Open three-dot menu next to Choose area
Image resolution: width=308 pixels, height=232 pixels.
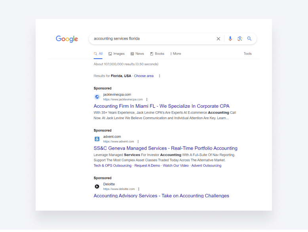pyautogui.click(x=160, y=76)
